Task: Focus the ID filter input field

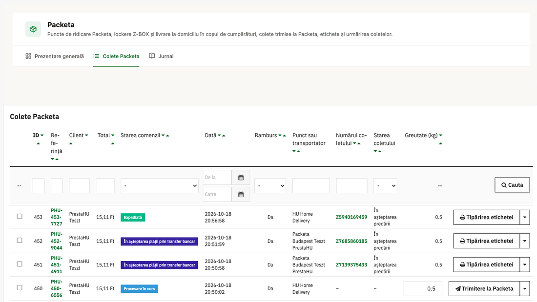Action: (x=38, y=185)
